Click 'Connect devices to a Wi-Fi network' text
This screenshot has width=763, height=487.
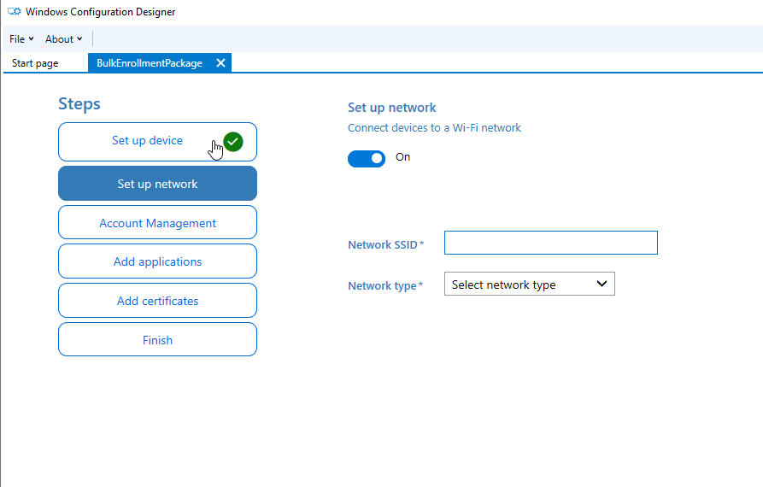click(x=434, y=127)
